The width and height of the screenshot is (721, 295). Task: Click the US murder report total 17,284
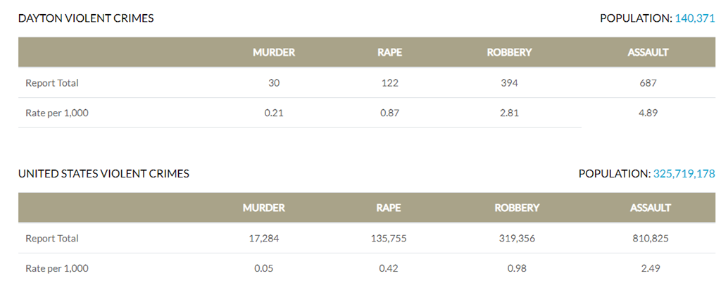(264, 239)
